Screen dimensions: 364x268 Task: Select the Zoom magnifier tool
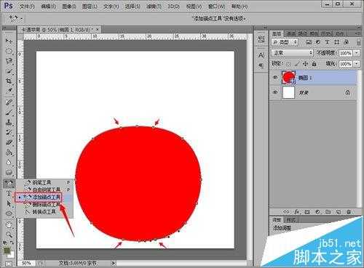9,235
